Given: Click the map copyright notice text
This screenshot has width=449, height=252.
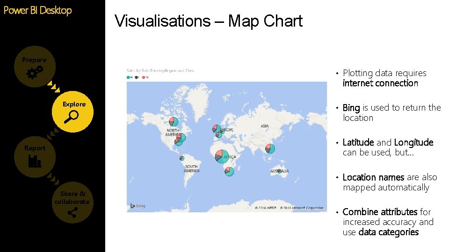Looking at the screenshot, I should coord(289,208).
